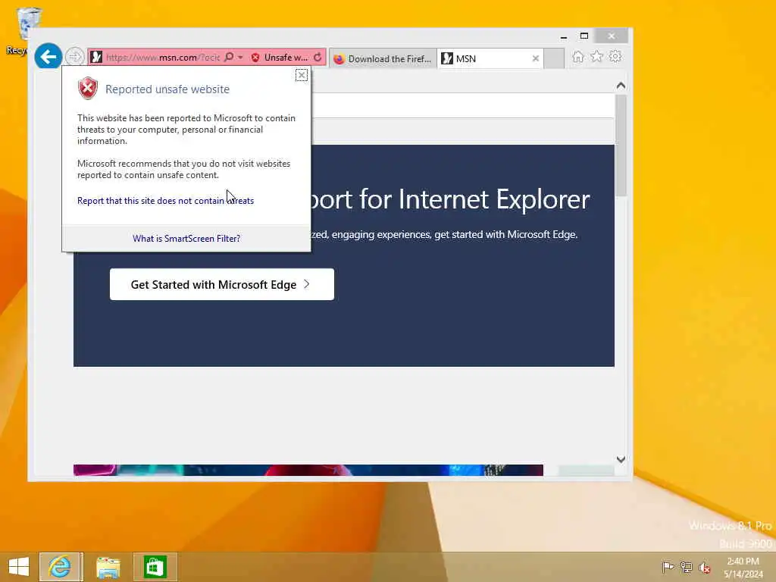Click the scrollbar up arrow

(x=621, y=86)
